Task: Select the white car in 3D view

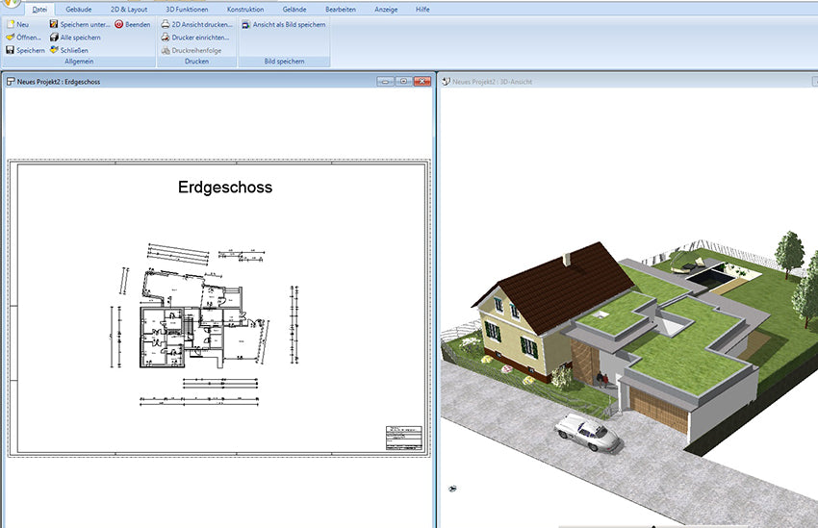Action: click(588, 433)
